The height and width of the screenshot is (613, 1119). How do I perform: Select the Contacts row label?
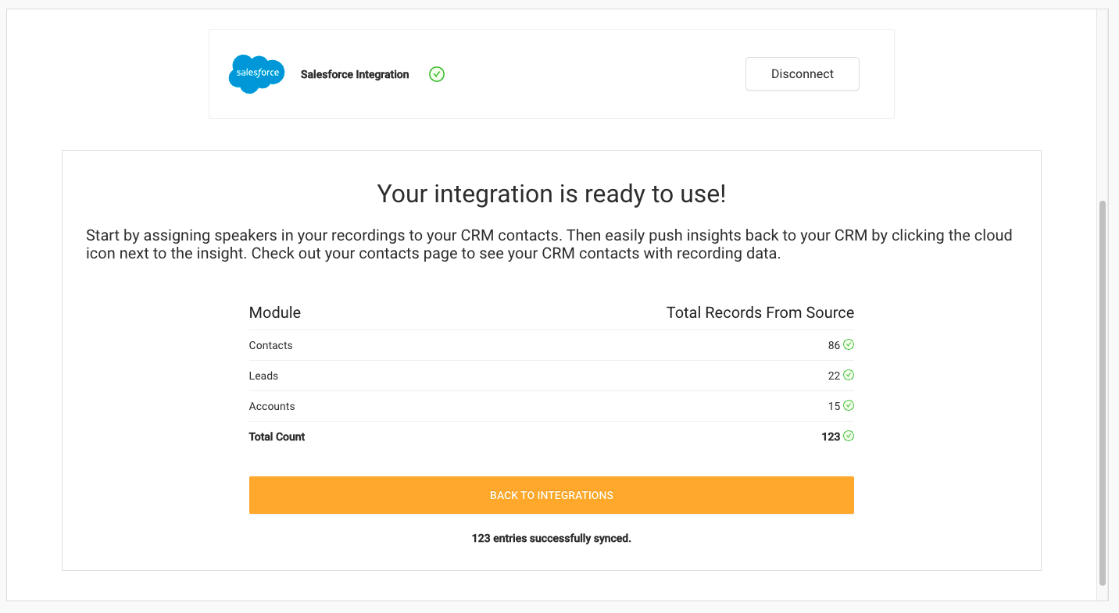271,345
